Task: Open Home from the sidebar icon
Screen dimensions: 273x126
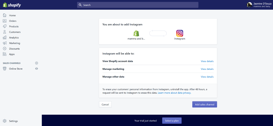Action: point(5,15)
